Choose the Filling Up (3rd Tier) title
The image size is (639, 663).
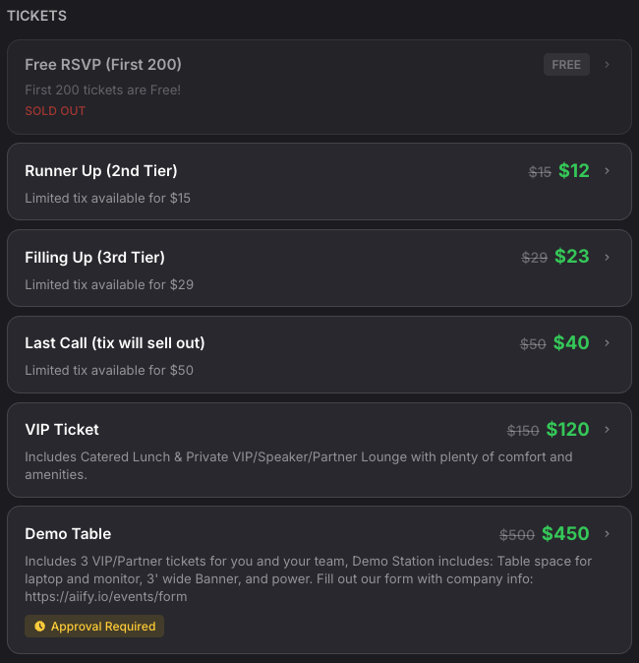pyautogui.click(x=94, y=257)
